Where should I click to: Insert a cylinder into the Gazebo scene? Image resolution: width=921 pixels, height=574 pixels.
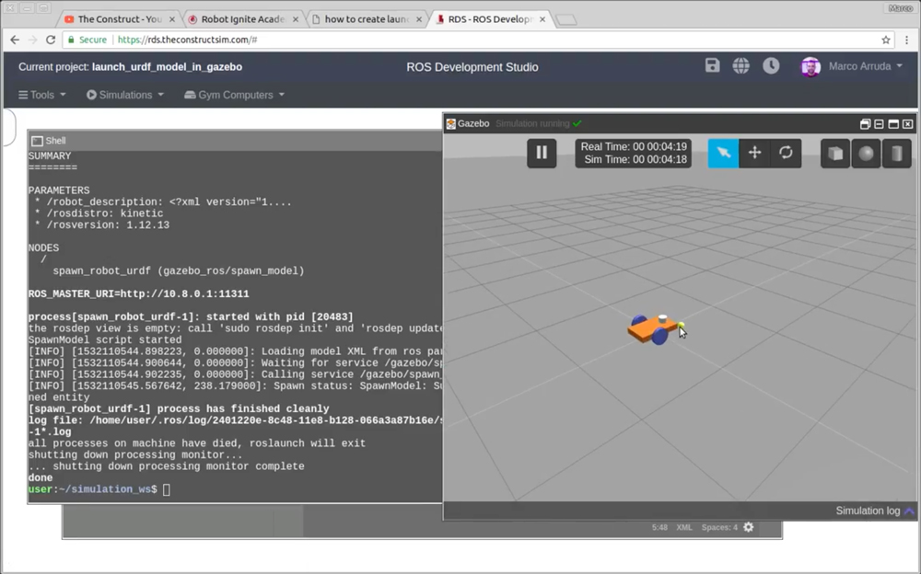click(x=897, y=153)
